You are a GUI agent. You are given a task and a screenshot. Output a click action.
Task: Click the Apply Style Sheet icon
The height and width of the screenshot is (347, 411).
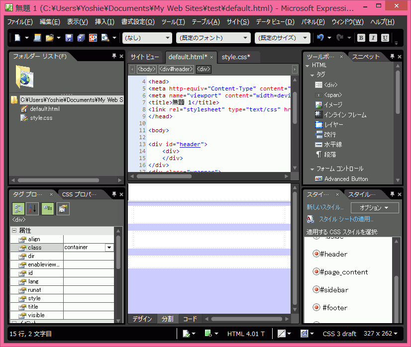310,219
